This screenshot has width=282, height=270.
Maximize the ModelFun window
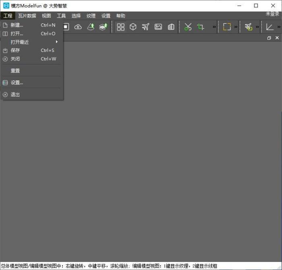click(256, 6)
